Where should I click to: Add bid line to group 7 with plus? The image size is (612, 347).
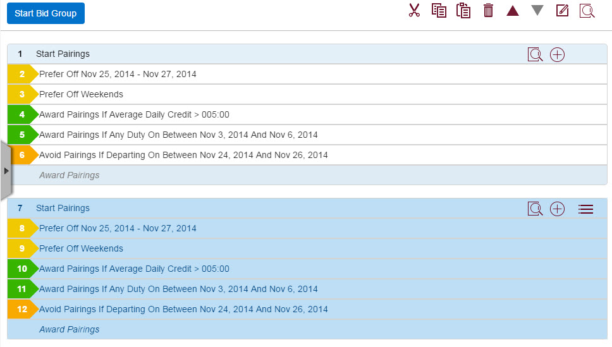[558, 209]
